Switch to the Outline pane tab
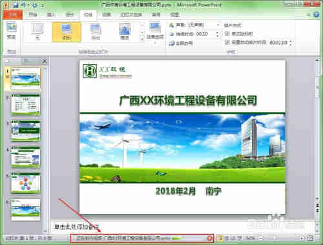Screen dimensions: 323x245 click(x=26, y=61)
